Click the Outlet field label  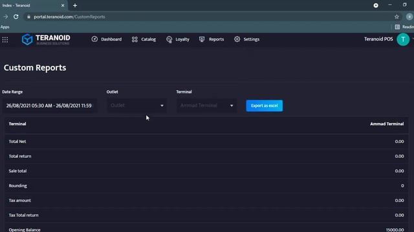click(112, 92)
